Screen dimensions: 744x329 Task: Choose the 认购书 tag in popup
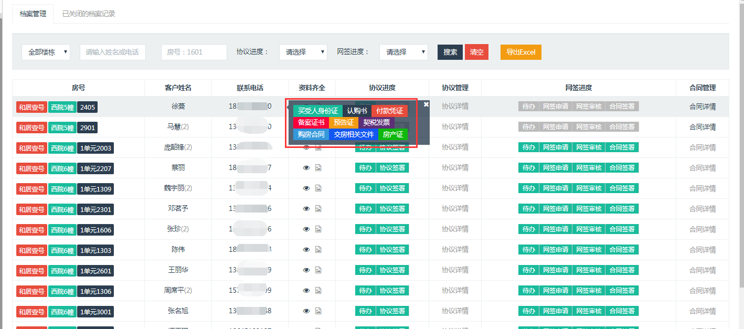click(x=357, y=111)
